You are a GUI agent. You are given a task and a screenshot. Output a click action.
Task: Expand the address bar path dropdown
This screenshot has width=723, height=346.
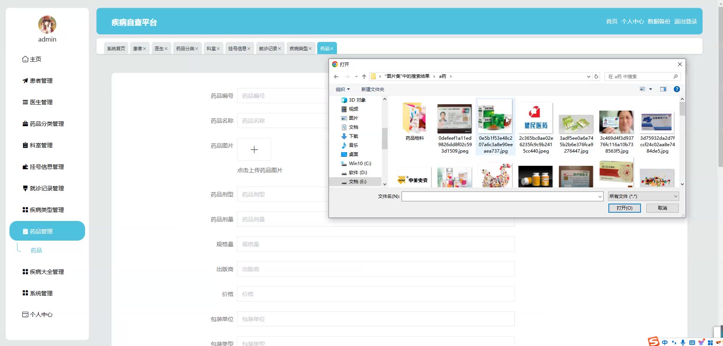coord(588,77)
